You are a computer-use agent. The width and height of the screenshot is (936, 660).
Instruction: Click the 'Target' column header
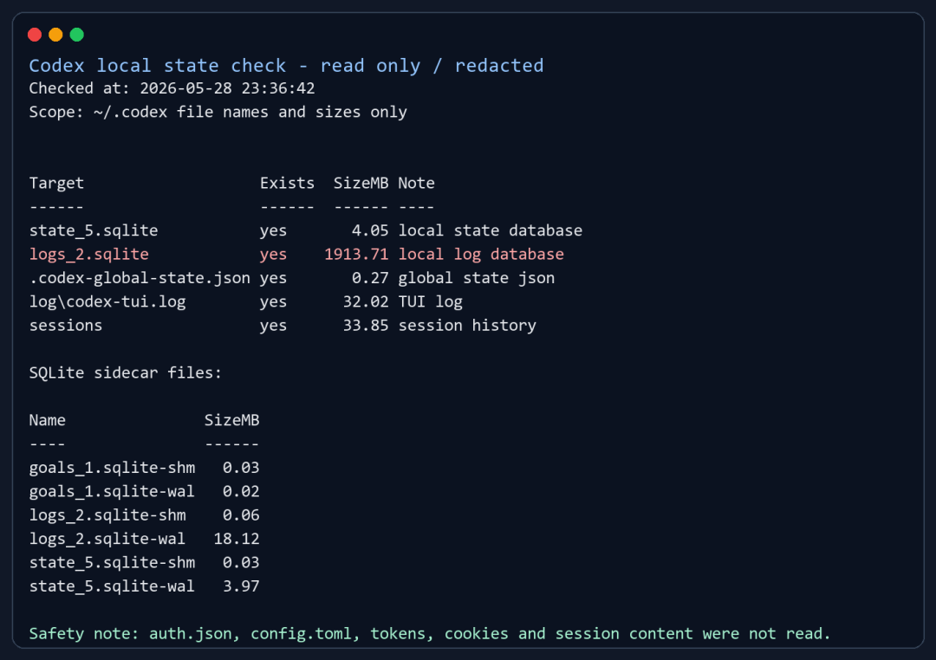56,184
